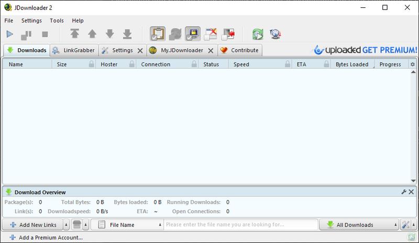This screenshot has width=419, height=243.
Task: Open the All Downloads view dropdown
Action: tap(359, 225)
